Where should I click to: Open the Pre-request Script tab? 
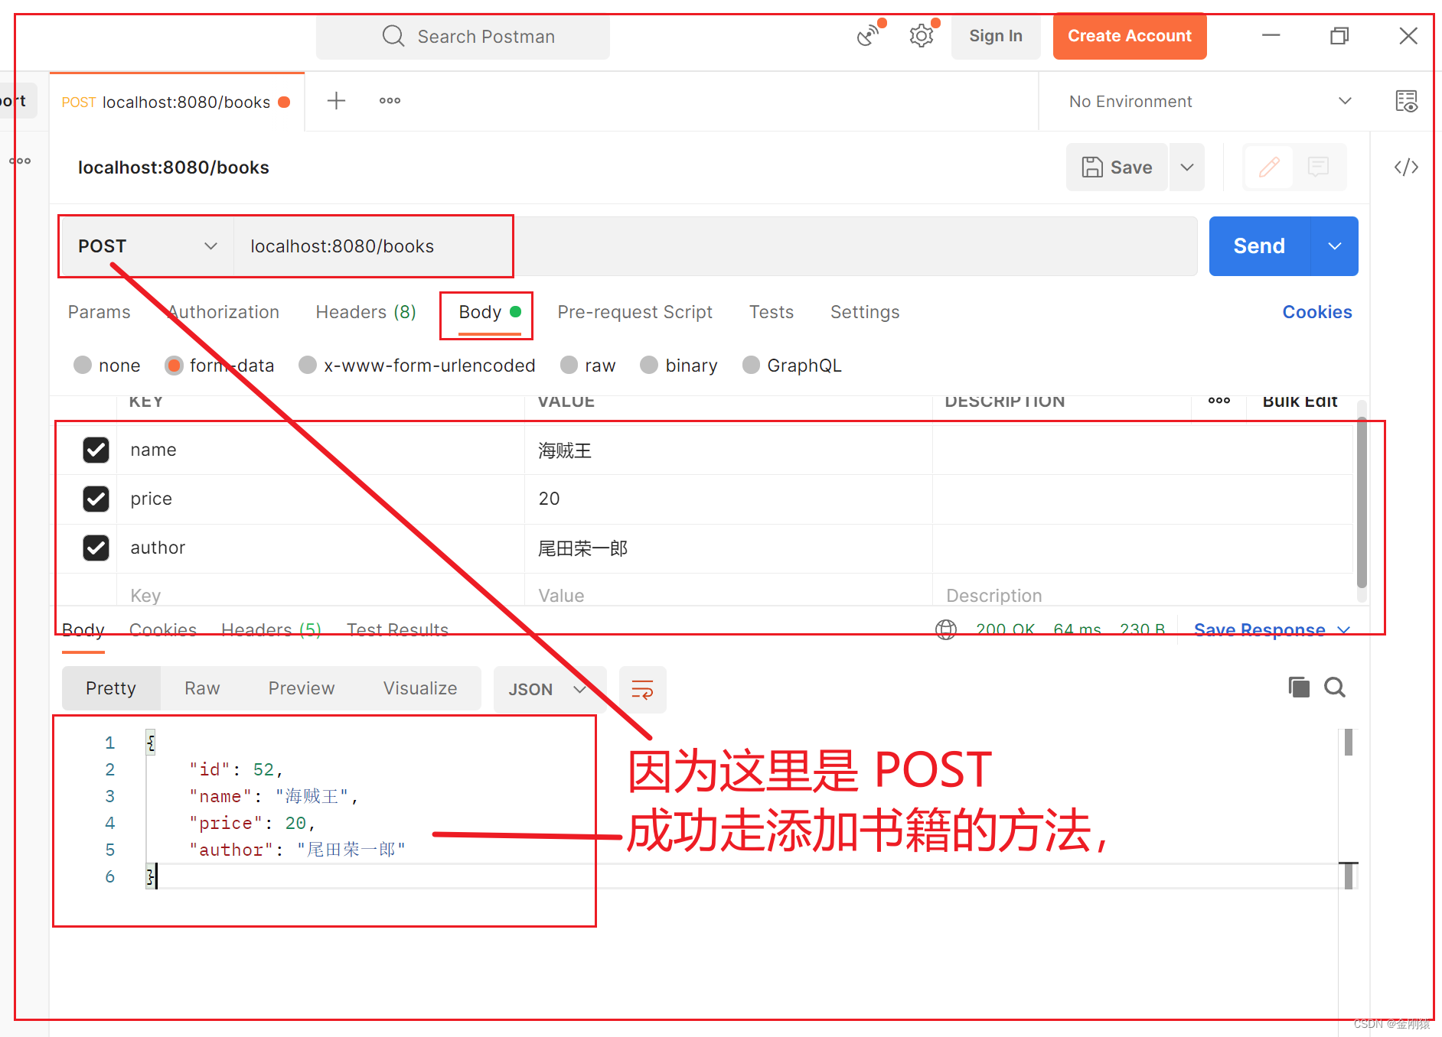pos(635,312)
